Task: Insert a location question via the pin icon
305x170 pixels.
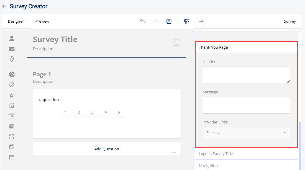Action: pyautogui.click(x=12, y=59)
